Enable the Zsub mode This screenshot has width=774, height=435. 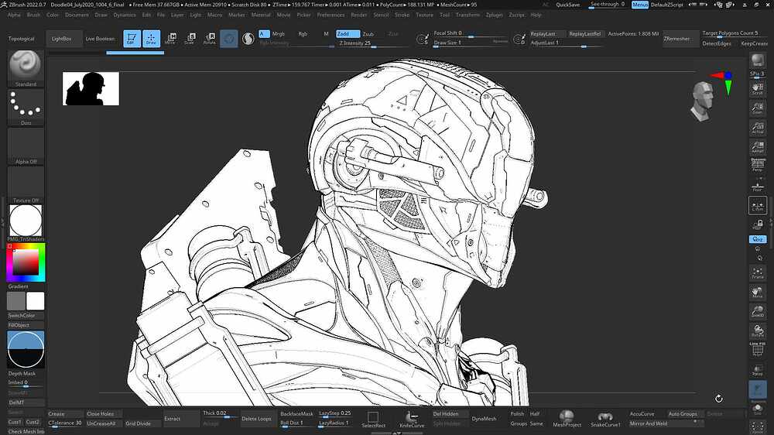[x=368, y=34]
